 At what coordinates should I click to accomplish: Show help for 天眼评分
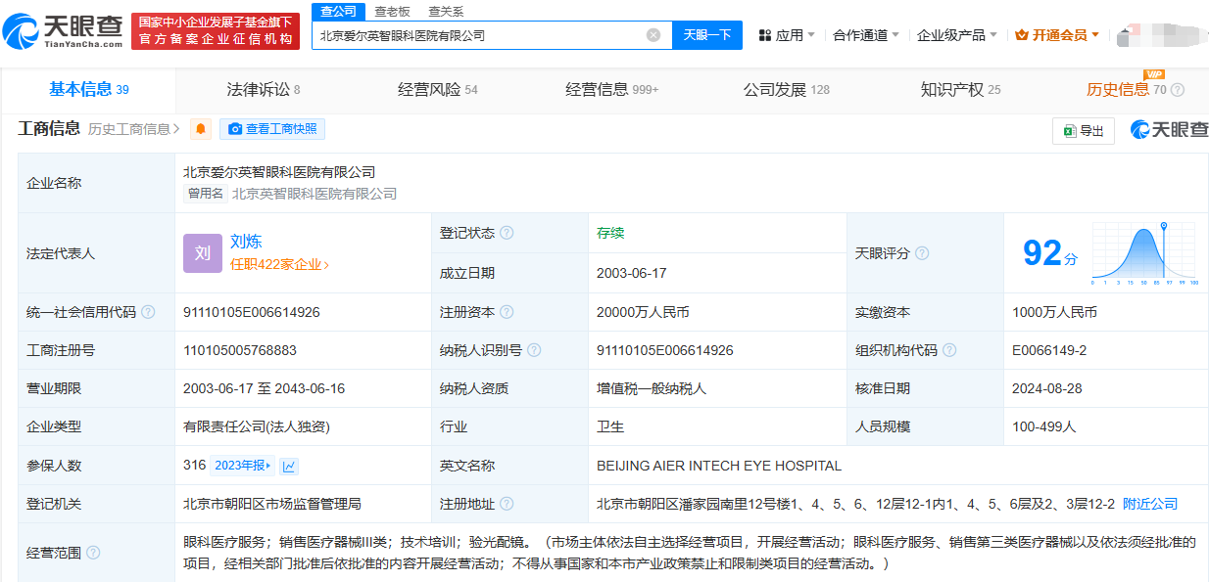click(x=922, y=253)
